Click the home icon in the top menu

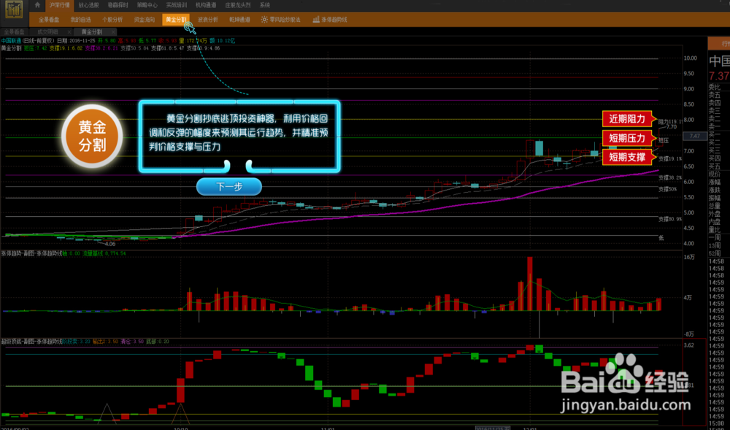tap(37, 5)
